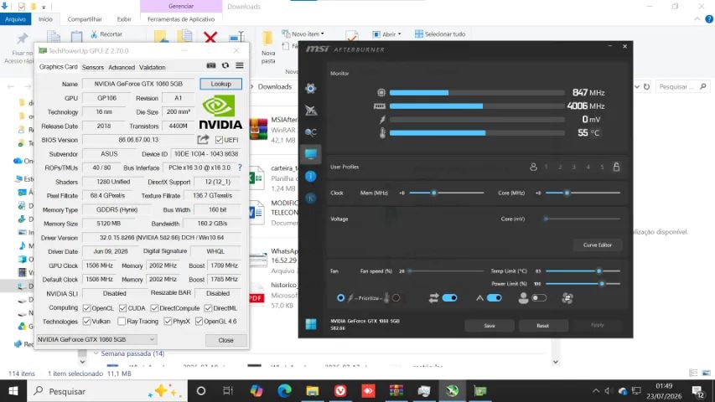The height and width of the screenshot is (402, 715).
Task: Select Afterburner prioritize power radio button
Action: (340, 298)
